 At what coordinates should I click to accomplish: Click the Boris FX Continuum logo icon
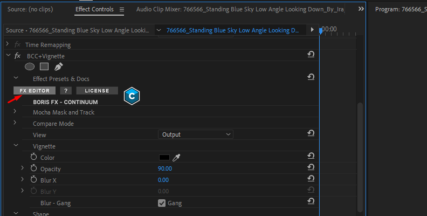(132, 96)
